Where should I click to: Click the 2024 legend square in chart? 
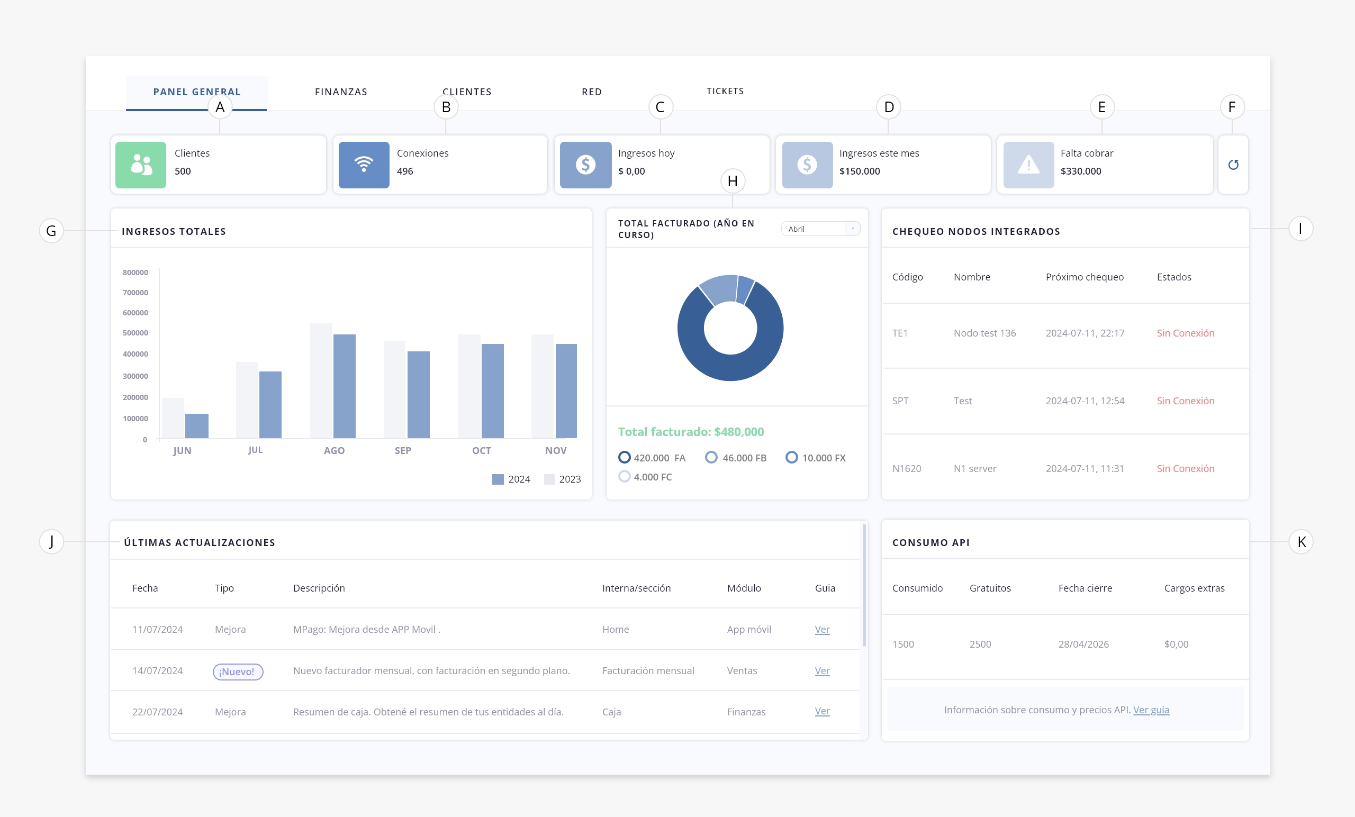tap(498, 479)
